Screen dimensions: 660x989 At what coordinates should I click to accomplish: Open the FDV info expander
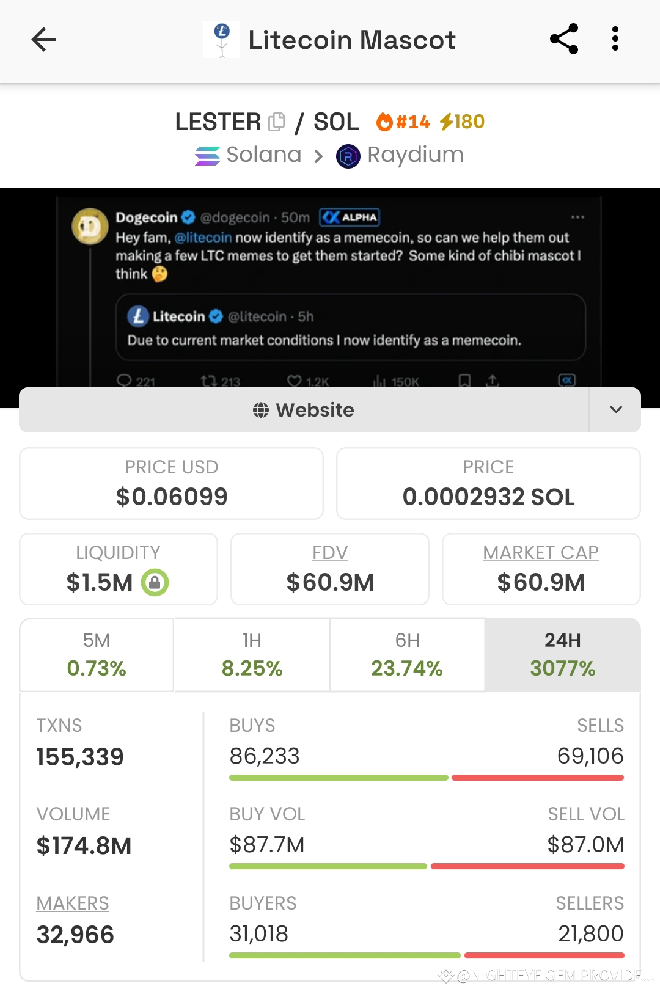[329, 552]
